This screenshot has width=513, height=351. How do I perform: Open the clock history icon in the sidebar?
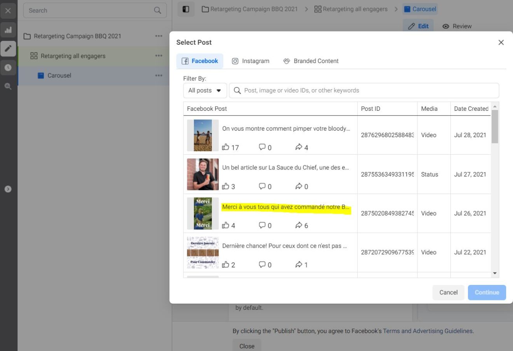tap(8, 67)
